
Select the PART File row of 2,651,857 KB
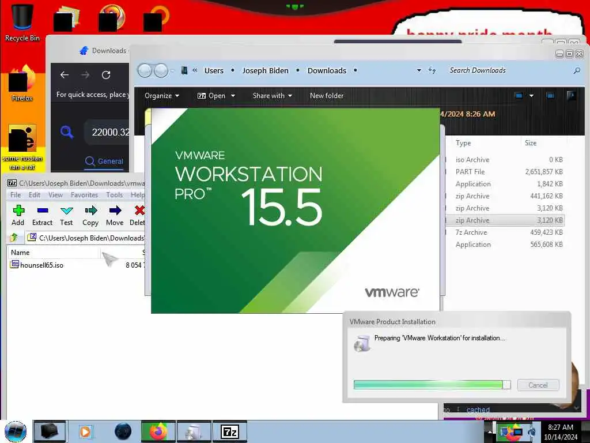click(x=505, y=172)
